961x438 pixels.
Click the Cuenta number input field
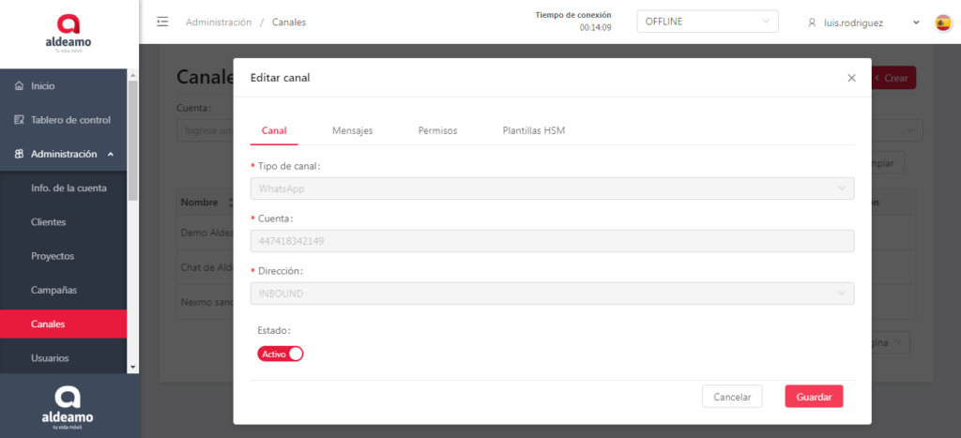pyautogui.click(x=552, y=241)
